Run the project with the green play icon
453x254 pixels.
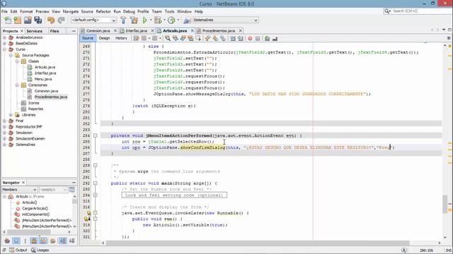[144, 20]
